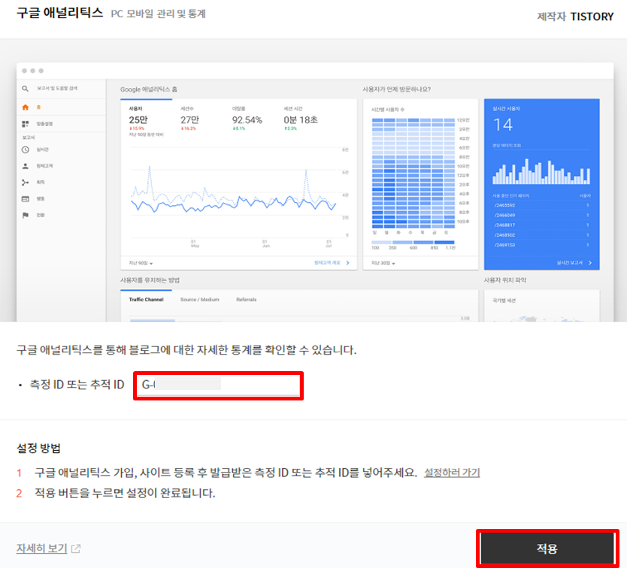Viewport: 627px width, 568px height.
Task: Click the 설정 방법 heading
Action: point(38,448)
